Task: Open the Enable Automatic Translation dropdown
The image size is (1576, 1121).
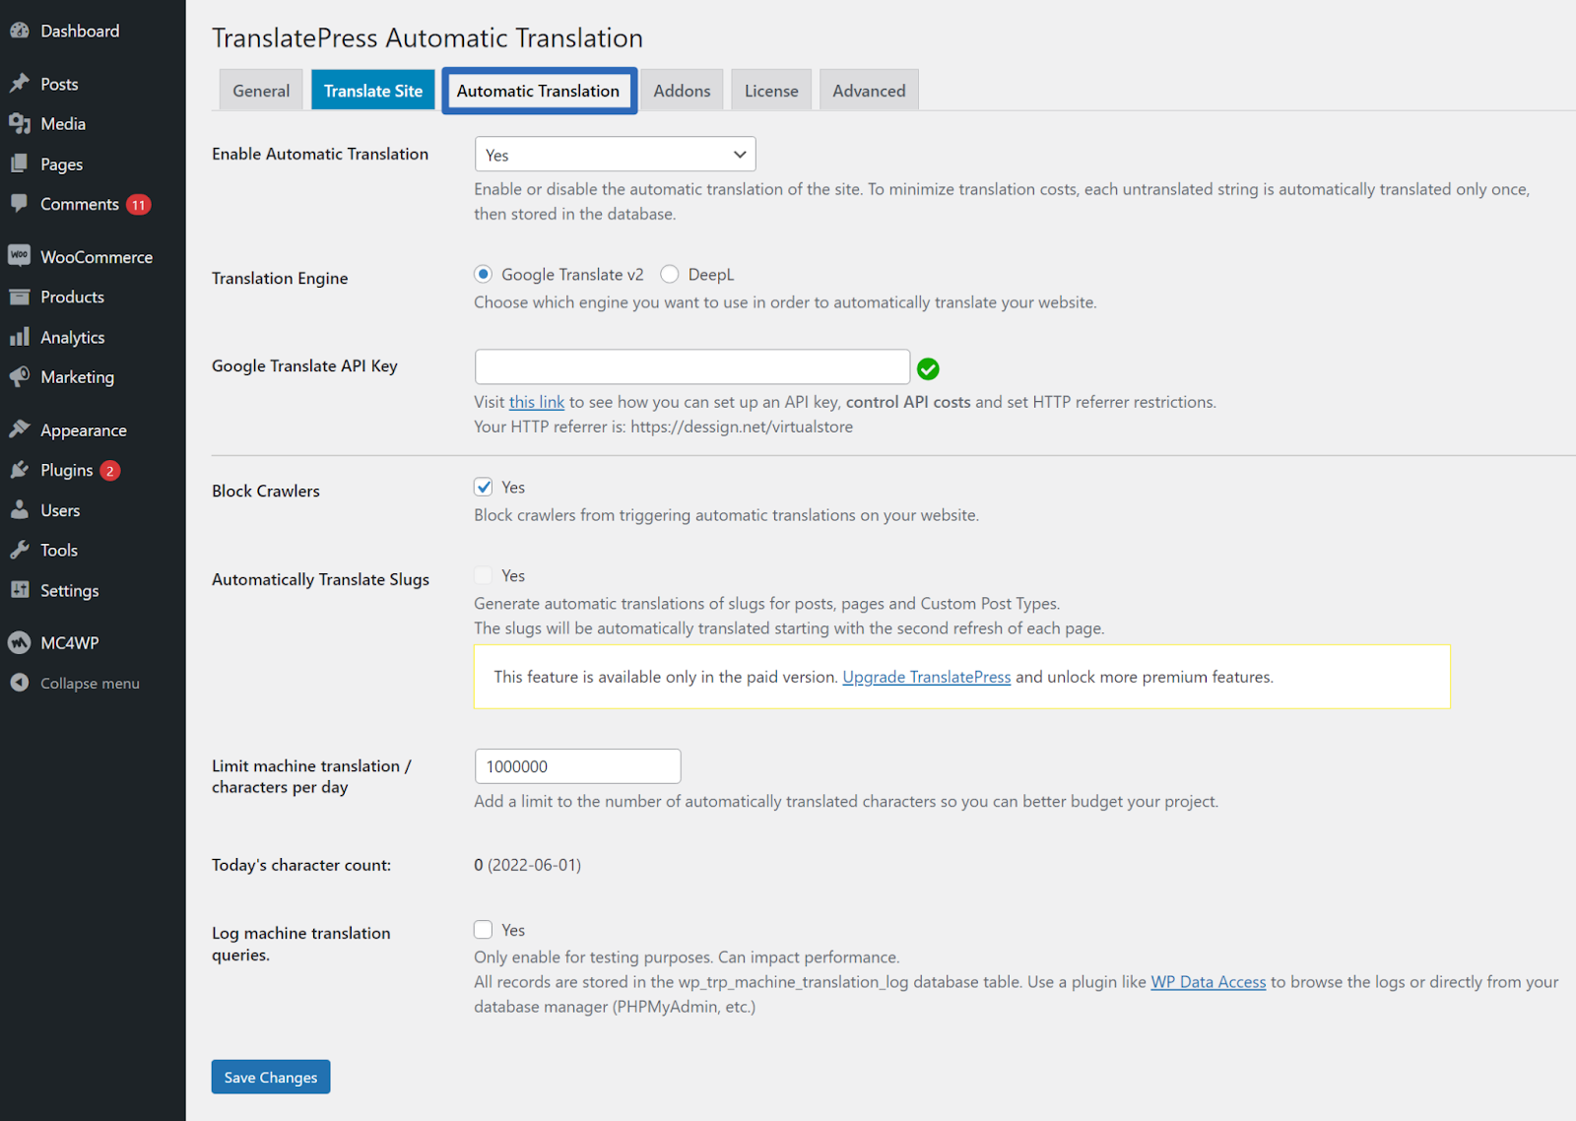Action: 616,155
